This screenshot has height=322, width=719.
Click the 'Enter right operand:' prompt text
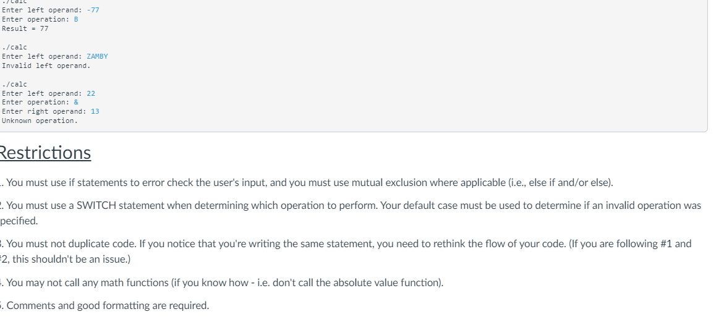(44, 111)
